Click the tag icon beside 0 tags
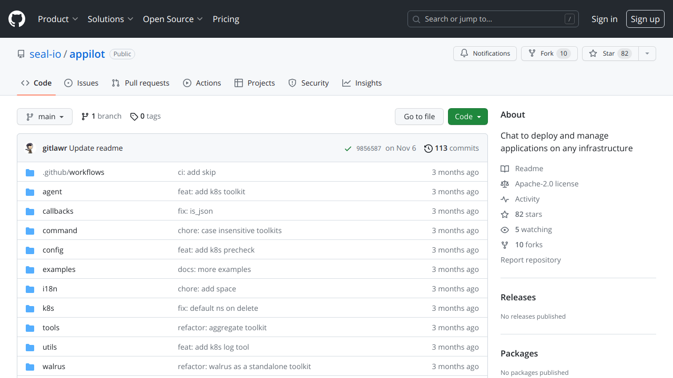This screenshot has height=378, width=673. (134, 117)
